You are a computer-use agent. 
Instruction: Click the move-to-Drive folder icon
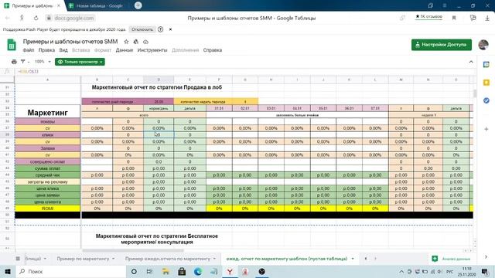136,42
